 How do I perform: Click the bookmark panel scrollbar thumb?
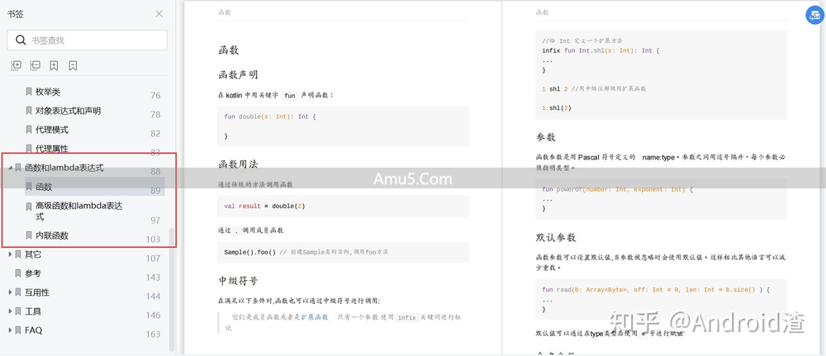click(171, 290)
